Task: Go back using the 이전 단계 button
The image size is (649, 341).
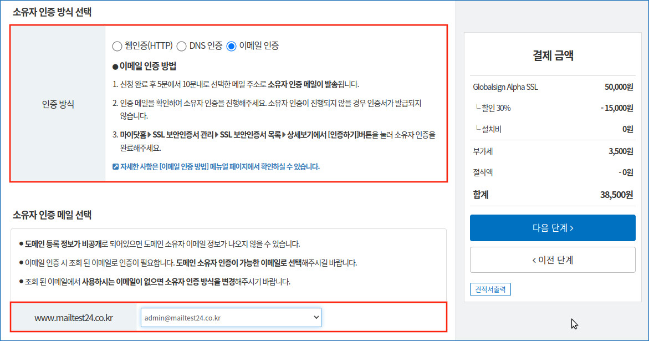Action: click(553, 259)
